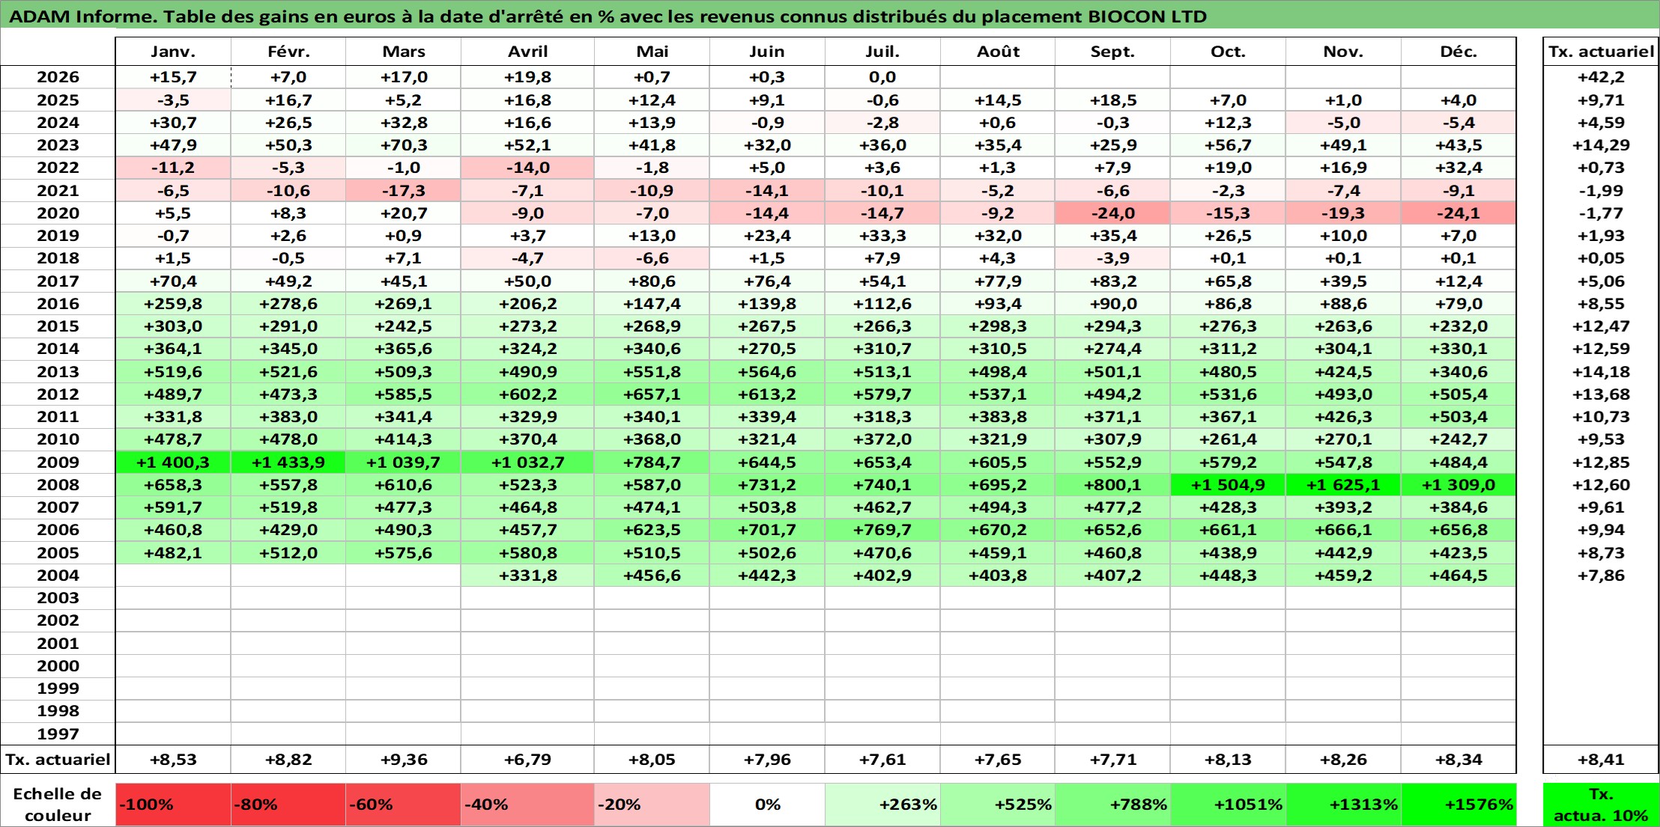Image resolution: width=1660 pixels, height=827 pixels.
Task: Select December 2004 cell +464,5
Action: point(1458,576)
